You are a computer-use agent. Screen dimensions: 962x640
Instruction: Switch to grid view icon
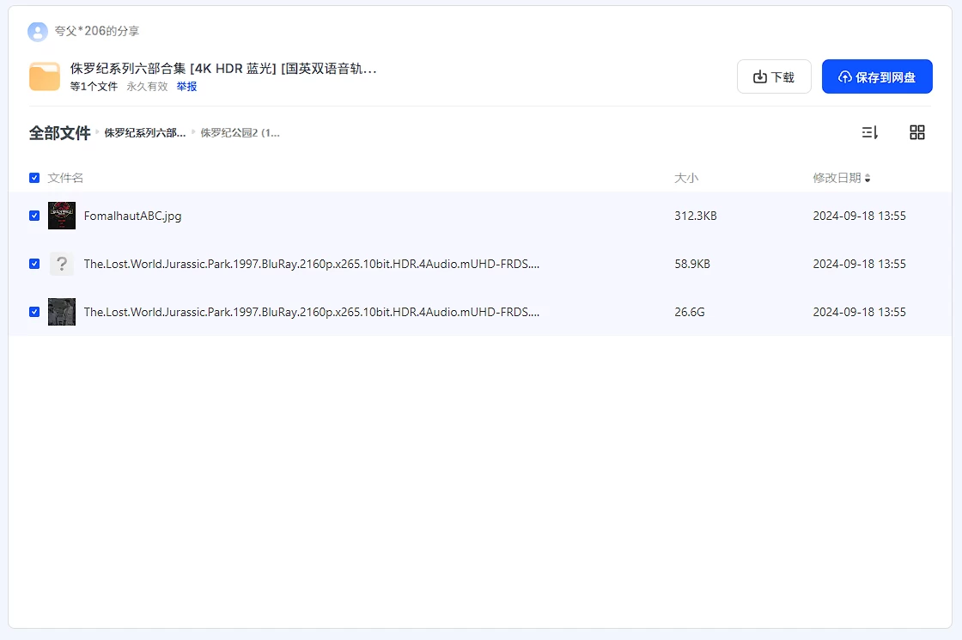(x=916, y=132)
